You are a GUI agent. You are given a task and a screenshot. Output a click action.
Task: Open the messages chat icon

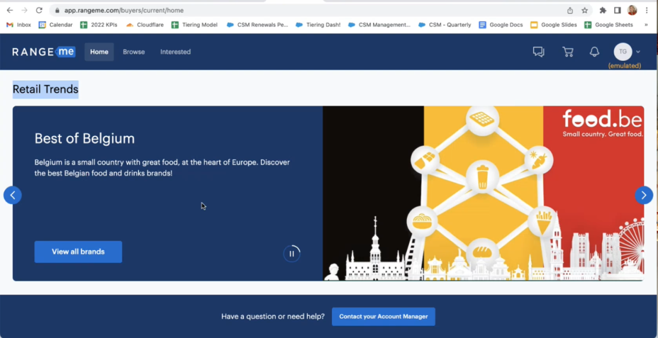coord(538,51)
